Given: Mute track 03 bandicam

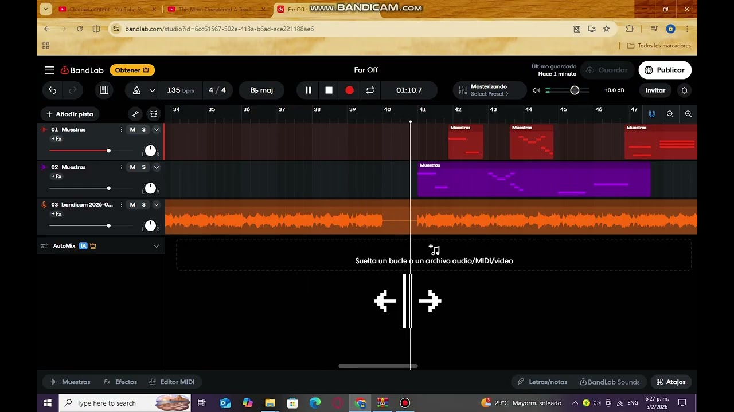Looking at the screenshot, I should tap(132, 204).
